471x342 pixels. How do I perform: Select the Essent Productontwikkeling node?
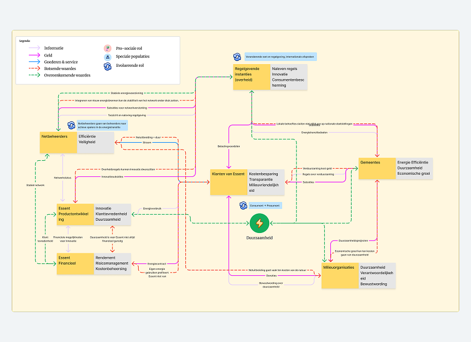pyautogui.click(x=75, y=214)
